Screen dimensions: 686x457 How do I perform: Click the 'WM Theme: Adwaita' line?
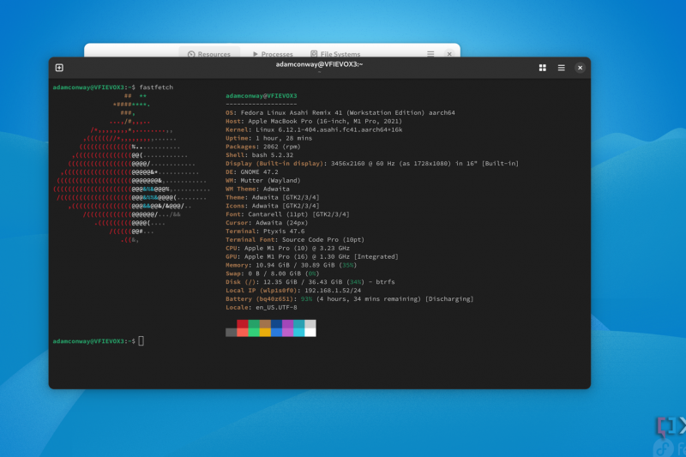(x=258, y=189)
